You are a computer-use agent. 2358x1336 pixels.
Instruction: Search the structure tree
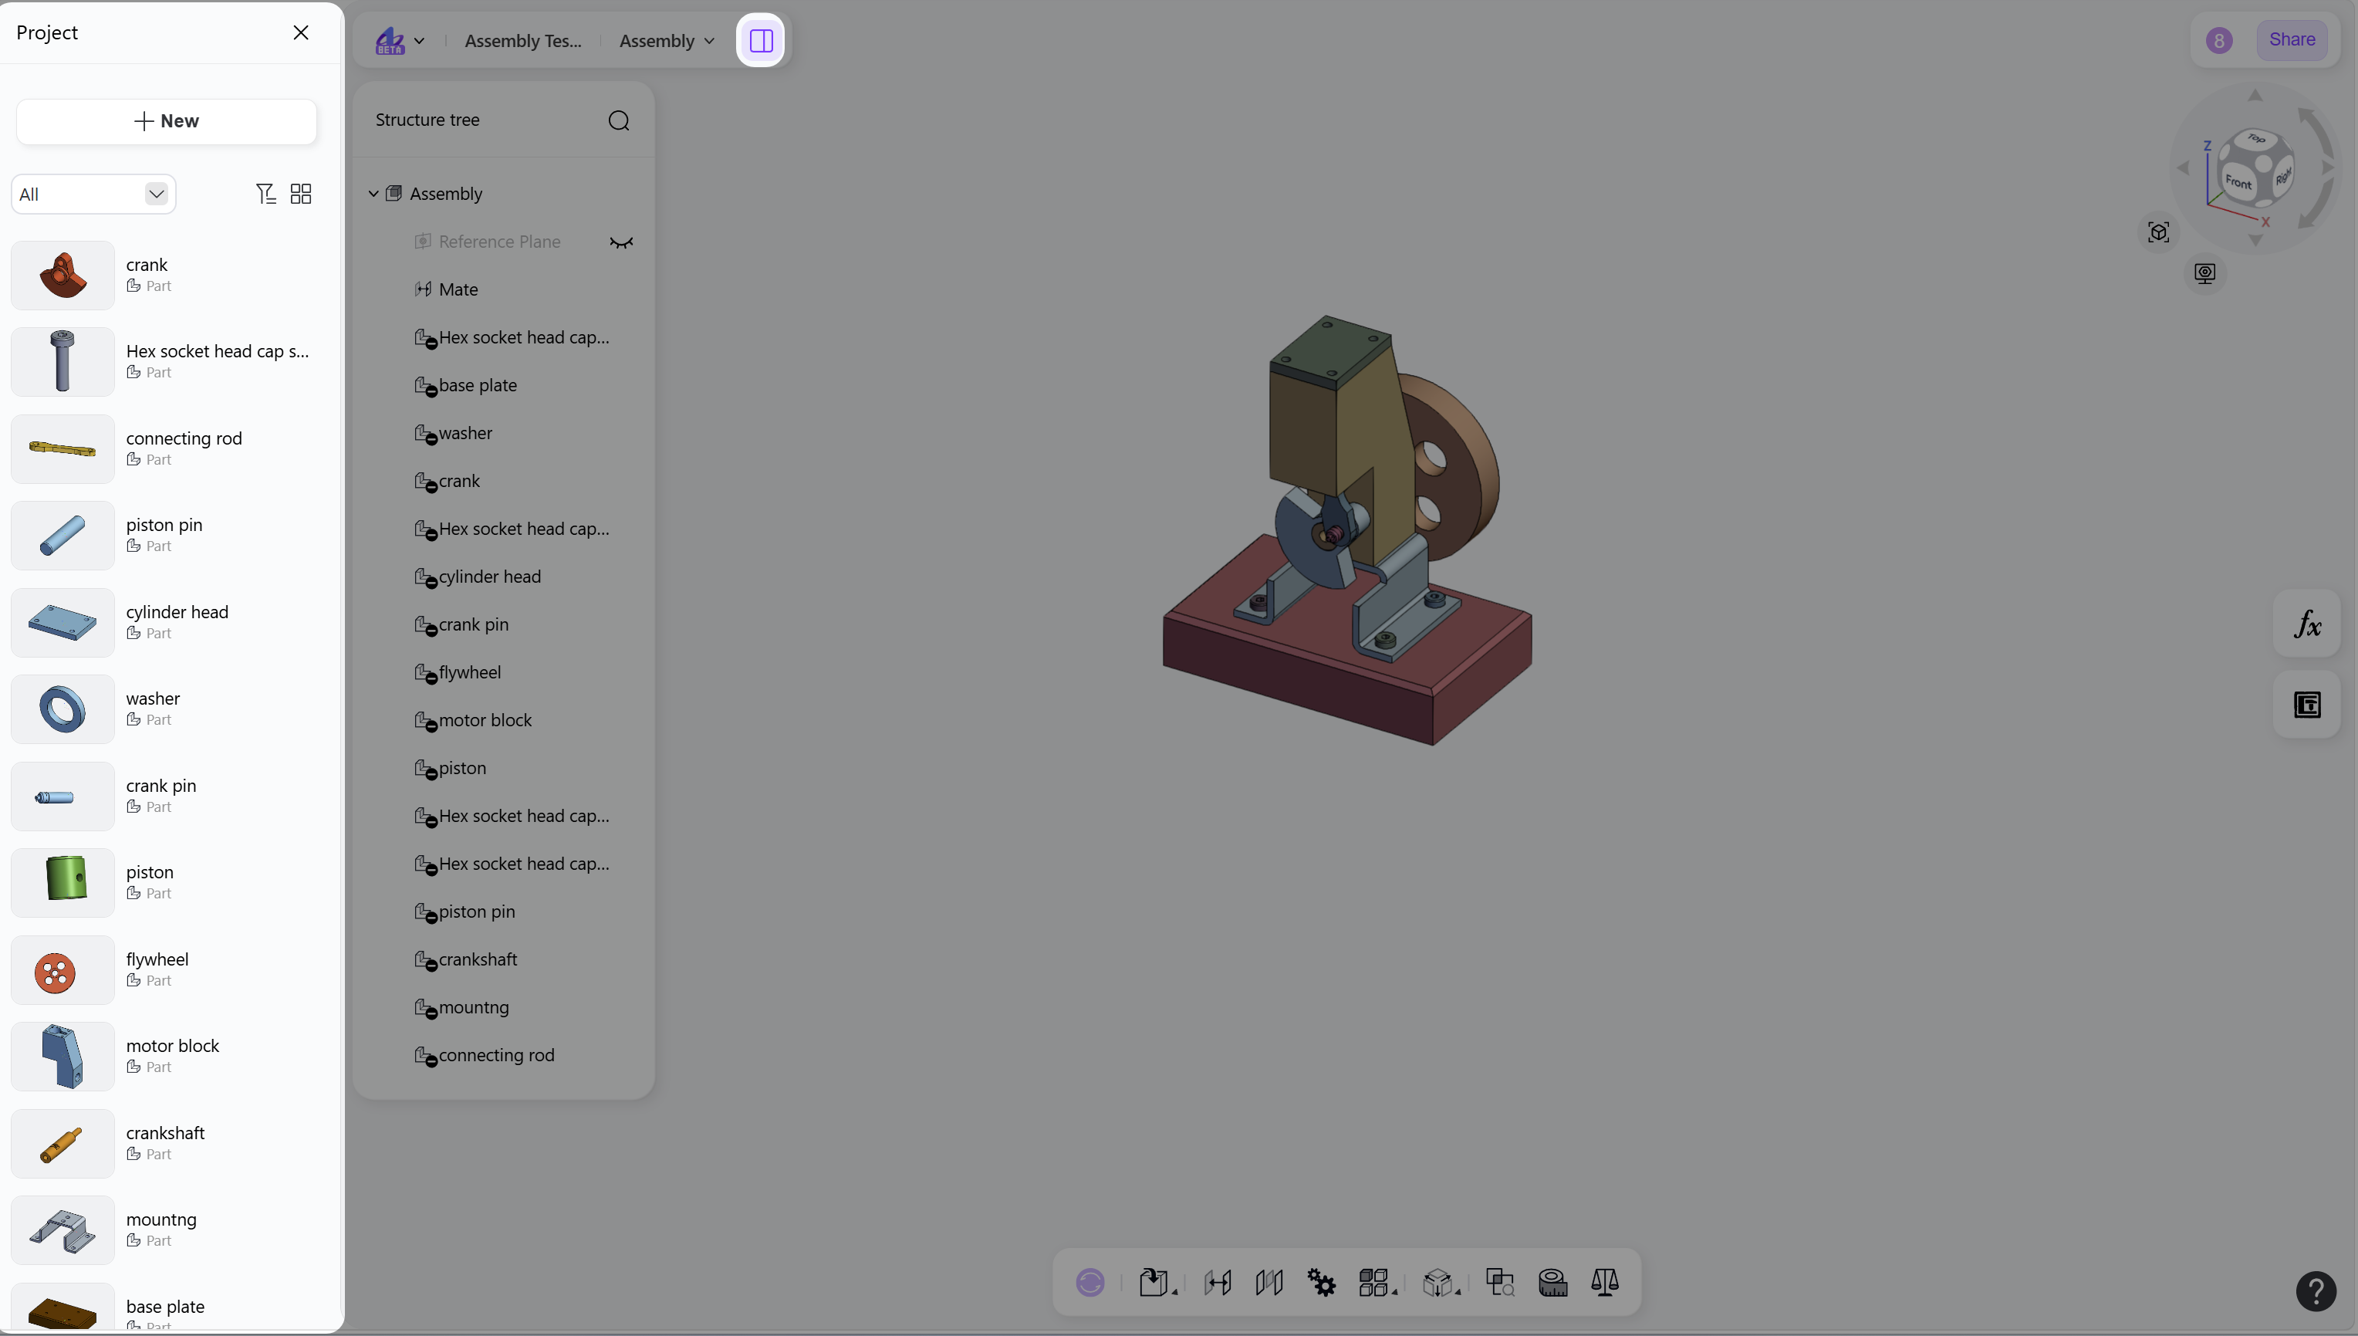[x=619, y=120]
